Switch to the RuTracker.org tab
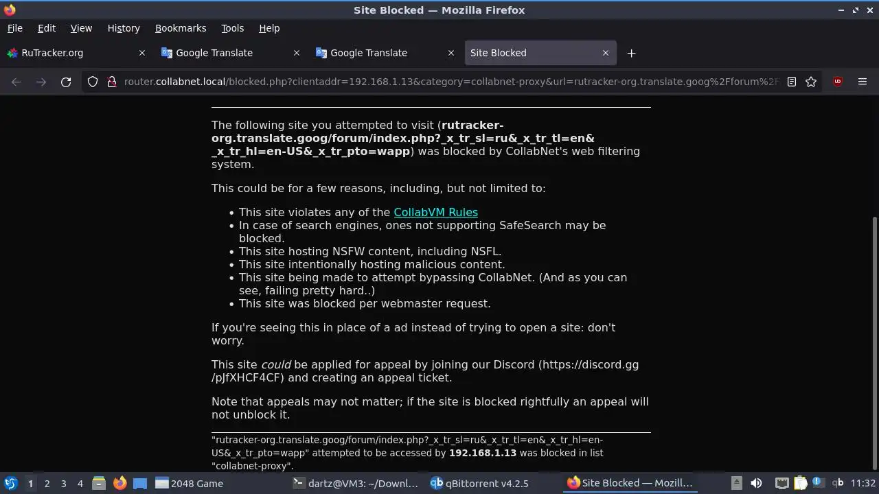Screen dimensions: 879x494 pos(76,53)
